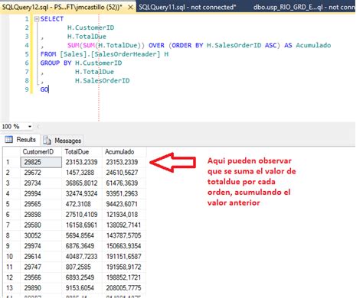Click Acumulado value 94423,6071
Image resolution: width=363 pixels, height=298 pixels.
pyautogui.click(x=124, y=204)
